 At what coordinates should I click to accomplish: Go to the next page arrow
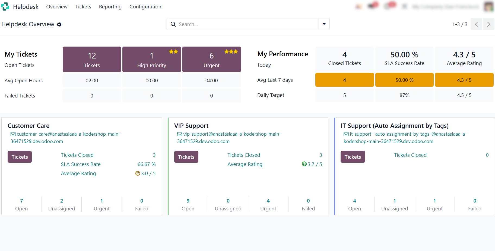coord(488,24)
